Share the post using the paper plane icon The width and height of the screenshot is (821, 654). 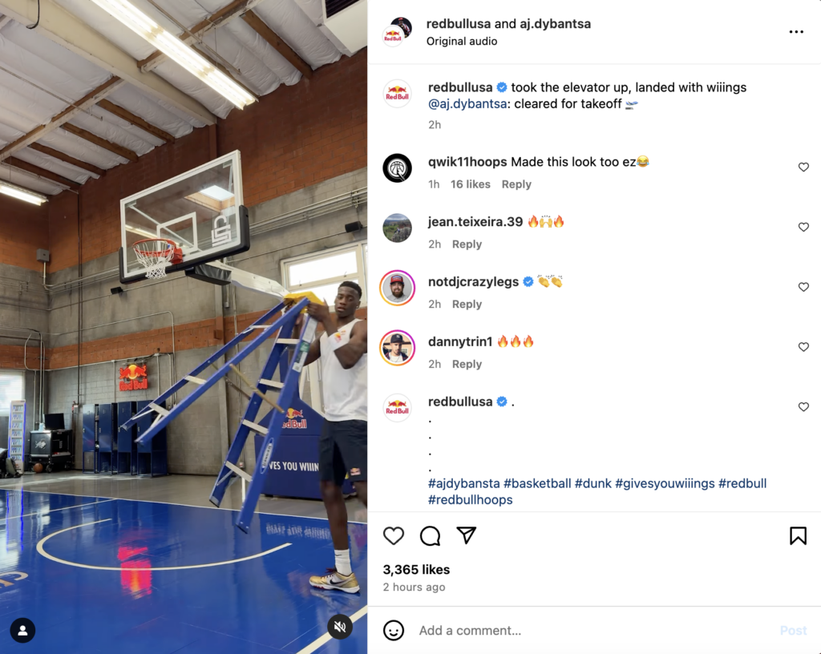click(x=466, y=535)
